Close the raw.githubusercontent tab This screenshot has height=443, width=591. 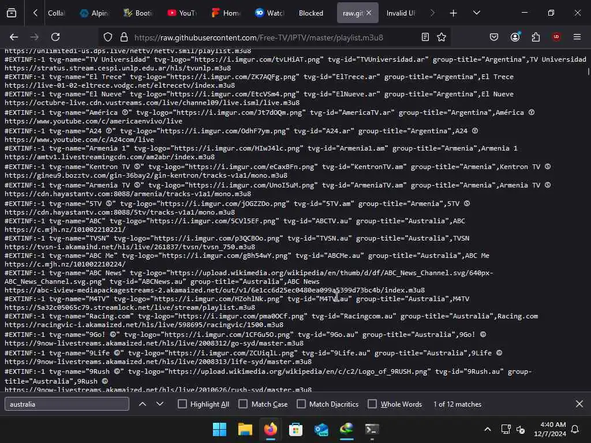[369, 13]
